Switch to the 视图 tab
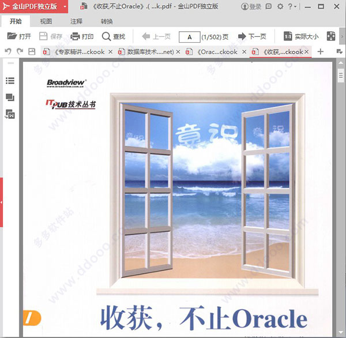This screenshot has height=338, width=346. pyautogui.click(x=46, y=21)
